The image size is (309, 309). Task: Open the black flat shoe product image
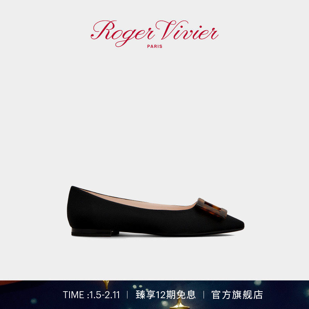point(156,211)
